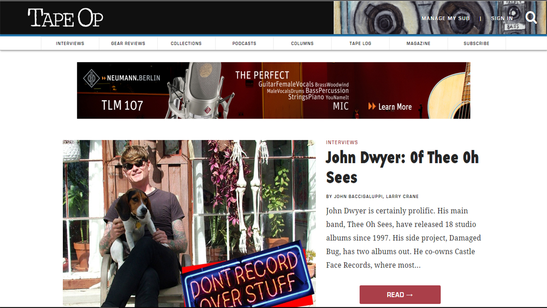This screenshot has width=547, height=308.
Task: Open the John Dwyer: Of Thee Oh Sees headline
Action: [402, 167]
